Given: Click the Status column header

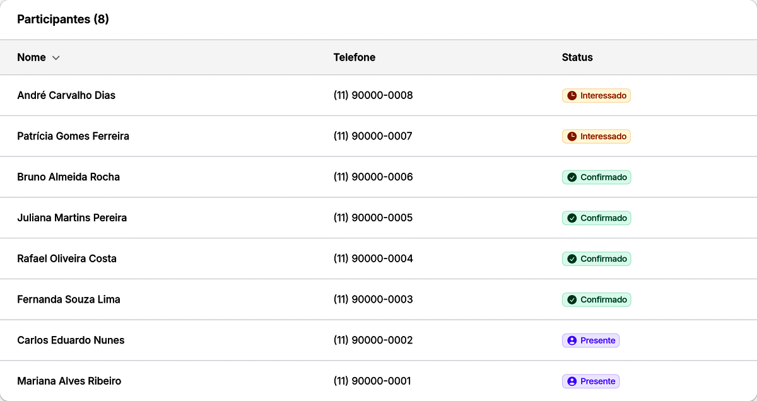Looking at the screenshot, I should (577, 57).
